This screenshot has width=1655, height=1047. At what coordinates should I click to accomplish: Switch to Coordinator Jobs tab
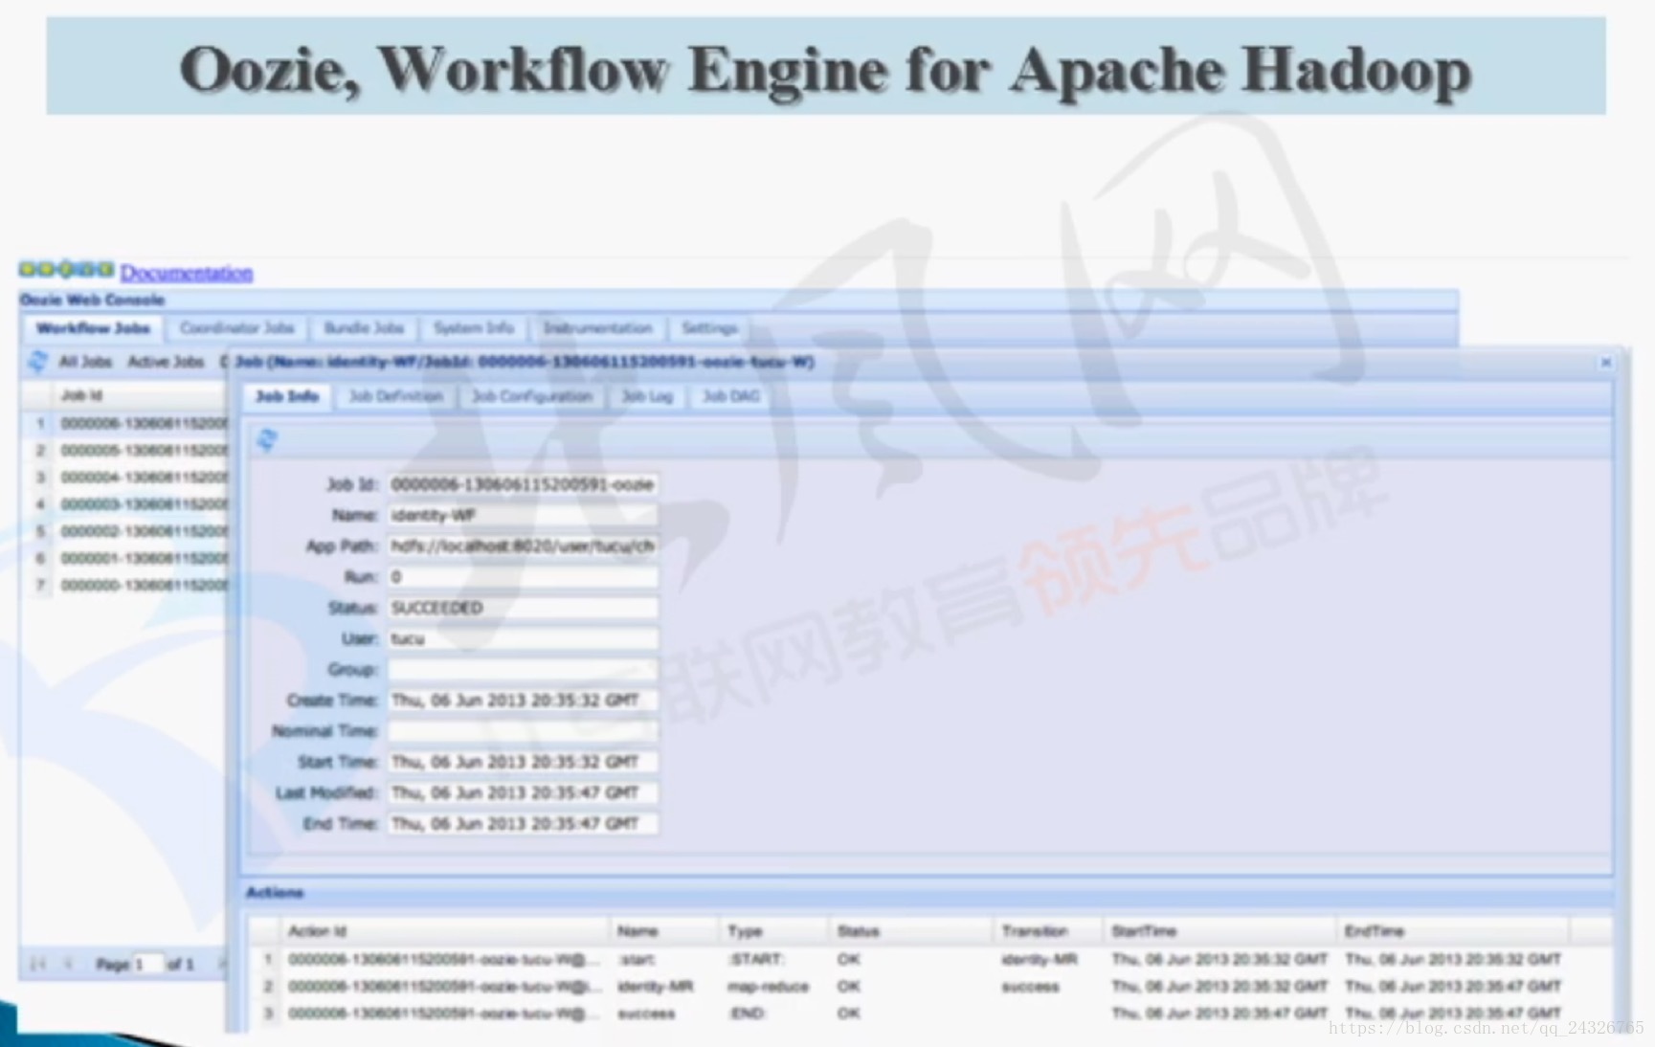pyautogui.click(x=236, y=328)
